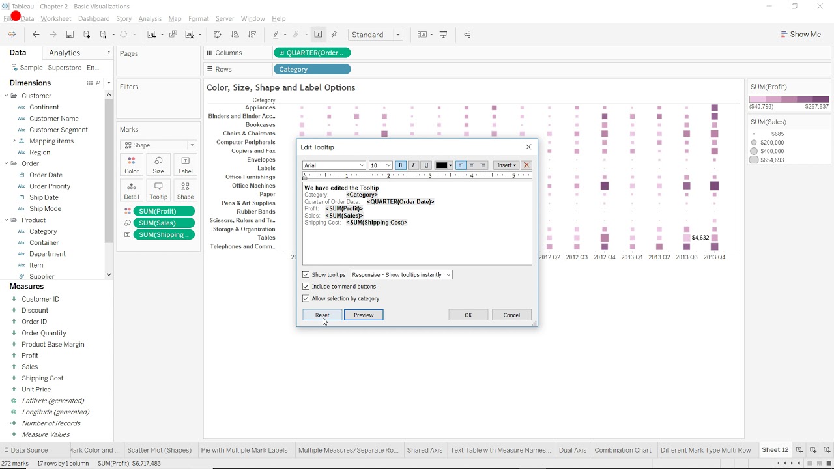
Task: Open the Color mark card
Action: point(132,165)
